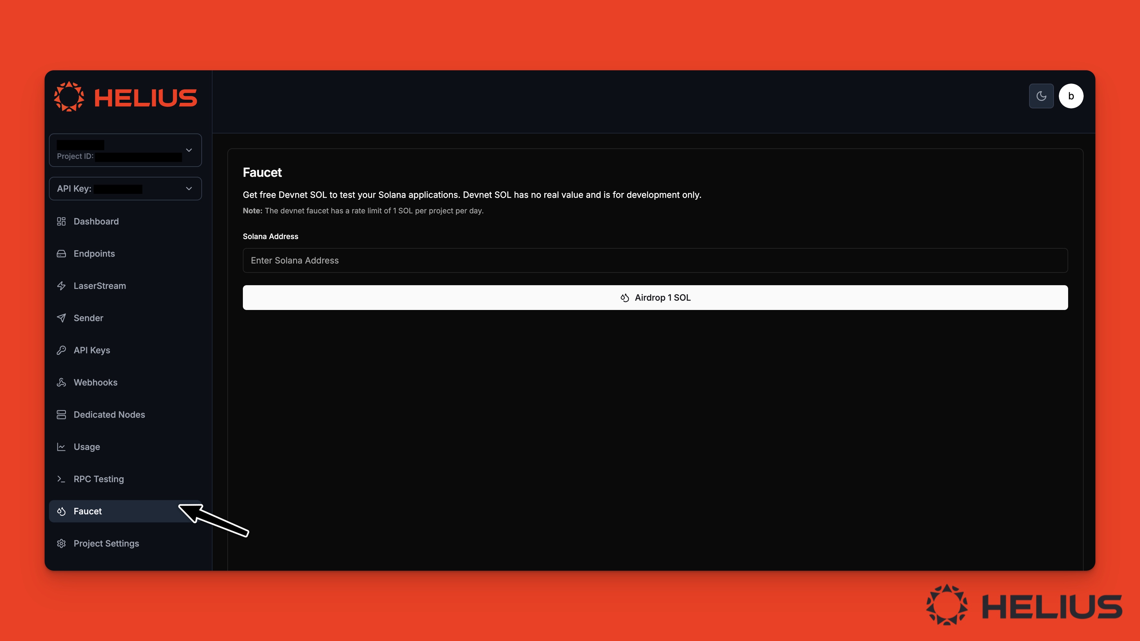Expand the Project ID selector dropdown
This screenshot has width=1140, height=641.
coord(189,150)
